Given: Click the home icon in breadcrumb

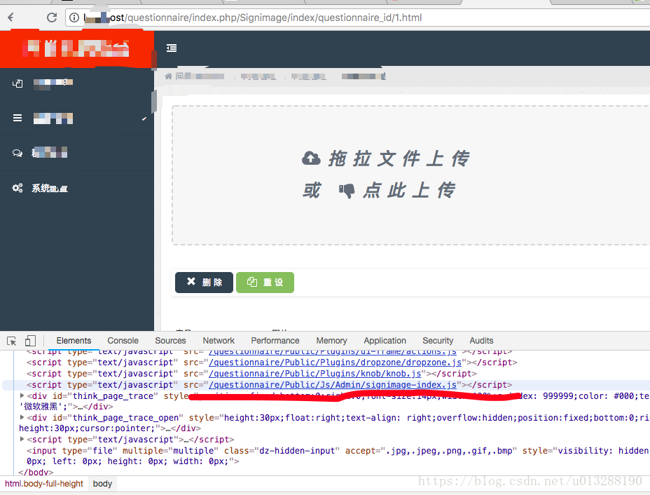Looking at the screenshot, I should point(168,76).
